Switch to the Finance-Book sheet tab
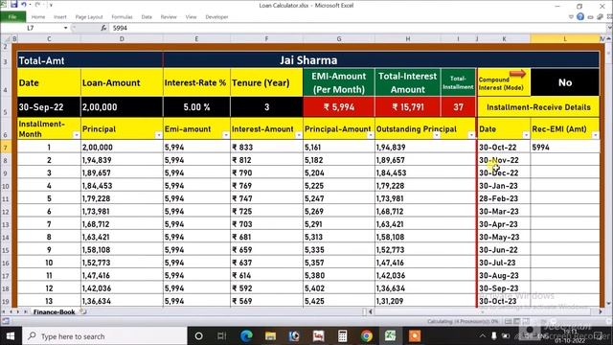The width and height of the screenshot is (613, 345). pos(54,311)
